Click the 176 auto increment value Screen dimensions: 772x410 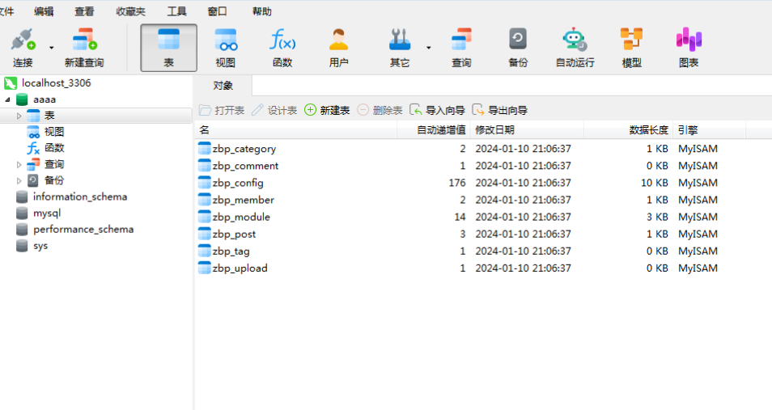click(x=457, y=183)
